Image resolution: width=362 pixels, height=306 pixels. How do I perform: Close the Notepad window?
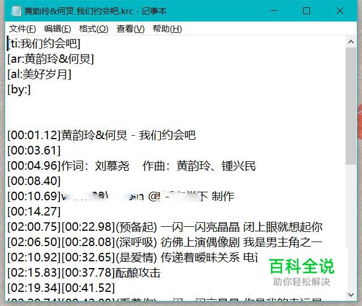tap(339, 11)
